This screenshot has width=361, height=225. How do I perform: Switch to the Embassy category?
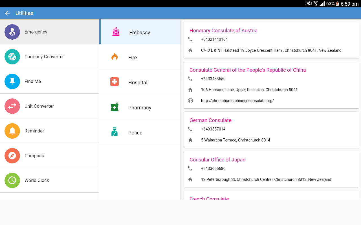coord(140,32)
